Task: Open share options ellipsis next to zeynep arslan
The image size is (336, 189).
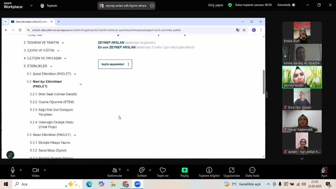Action: [152, 6]
